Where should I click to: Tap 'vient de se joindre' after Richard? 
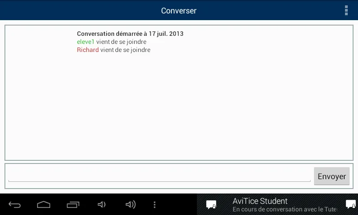(125, 50)
